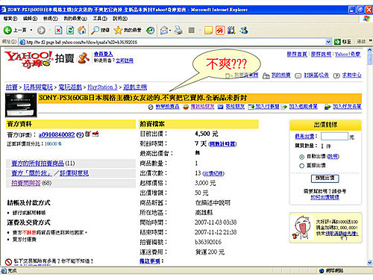Select the 自動出價 radio option
Screen dimensions: 373x280
[x=301, y=157]
